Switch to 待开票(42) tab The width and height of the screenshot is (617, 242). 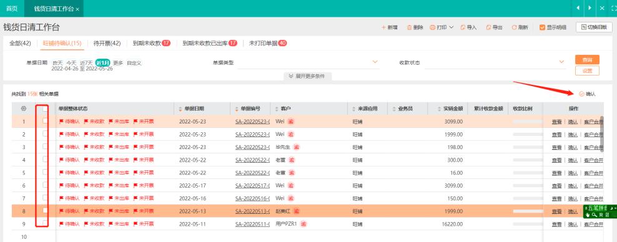pos(107,43)
